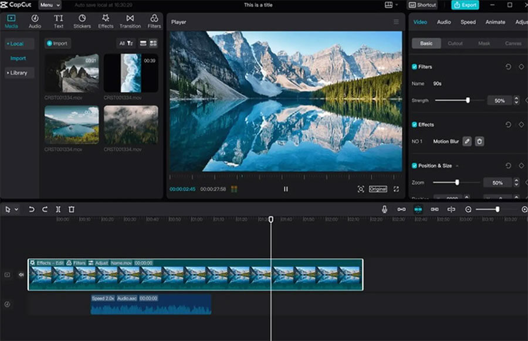Pause the video playback
Image resolution: width=528 pixels, height=341 pixels.
pos(286,189)
